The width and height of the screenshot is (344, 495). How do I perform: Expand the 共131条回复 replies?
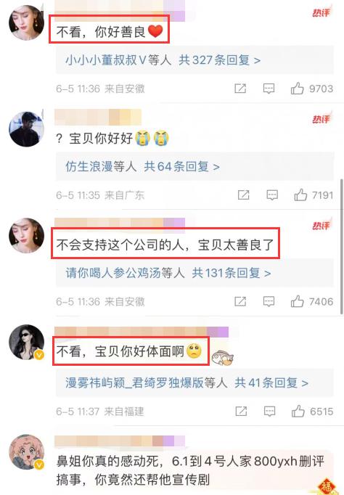[232, 273]
